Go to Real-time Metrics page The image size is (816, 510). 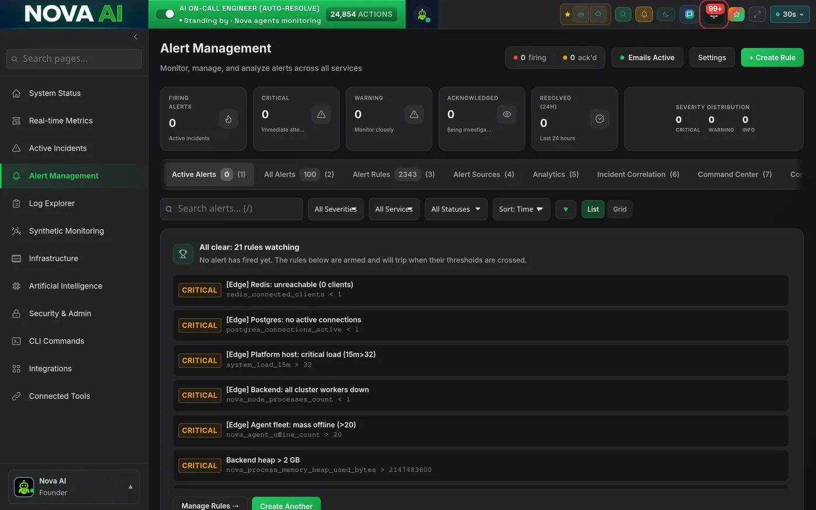(74, 121)
